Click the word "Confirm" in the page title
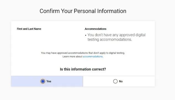 (50, 11)
